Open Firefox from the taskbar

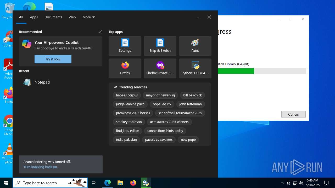click(133, 183)
